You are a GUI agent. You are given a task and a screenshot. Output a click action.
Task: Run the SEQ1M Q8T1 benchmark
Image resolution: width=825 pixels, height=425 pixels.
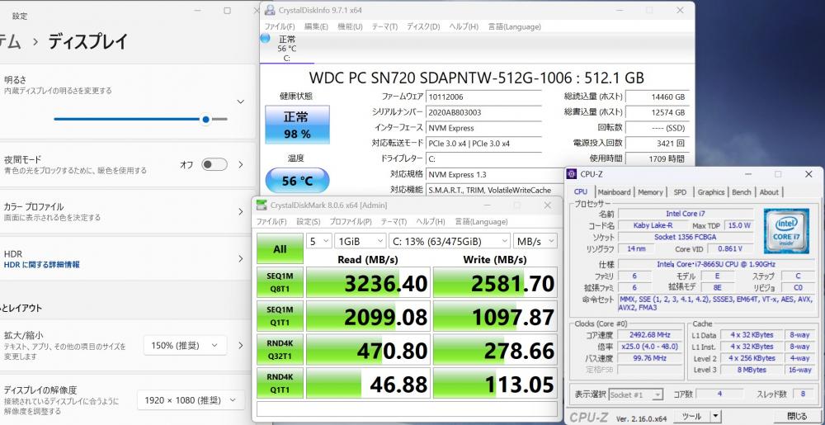pyautogui.click(x=280, y=282)
